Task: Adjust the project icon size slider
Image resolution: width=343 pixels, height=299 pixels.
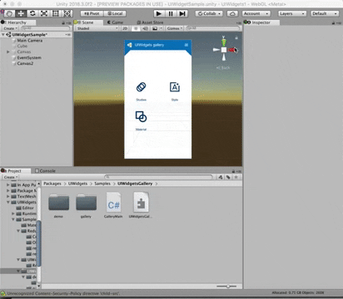Action: [226, 287]
